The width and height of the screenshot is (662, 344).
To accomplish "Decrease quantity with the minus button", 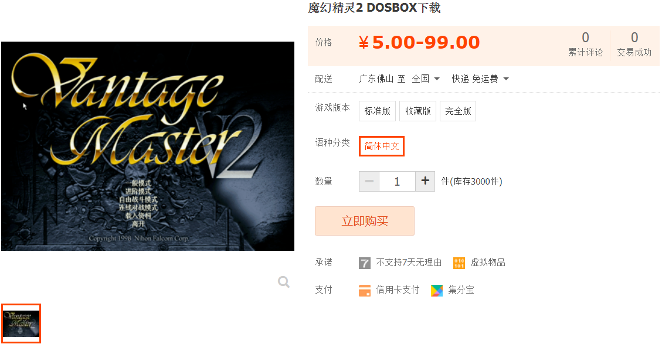I will [369, 181].
